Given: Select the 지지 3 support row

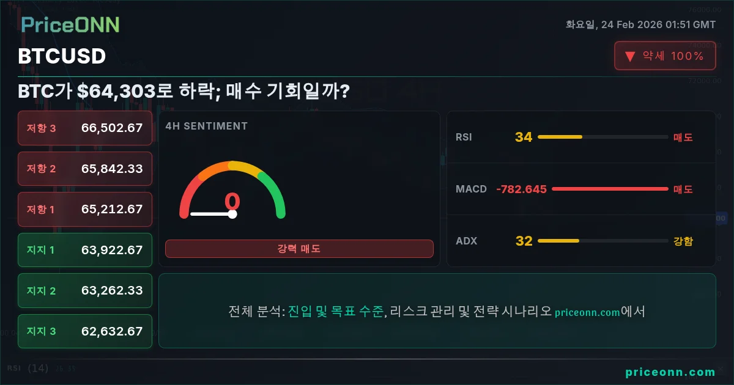Looking at the screenshot, I should [x=85, y=331].
